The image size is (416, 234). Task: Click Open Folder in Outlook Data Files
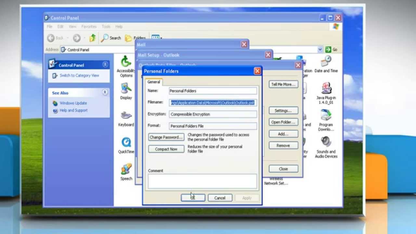(x=283, y=123)
